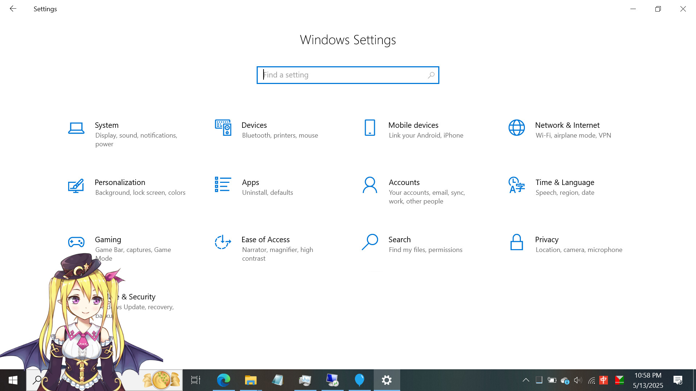This screenshot has width=696, height=391.
Task: Open Time & Language icon
Action: click(517, 185)
